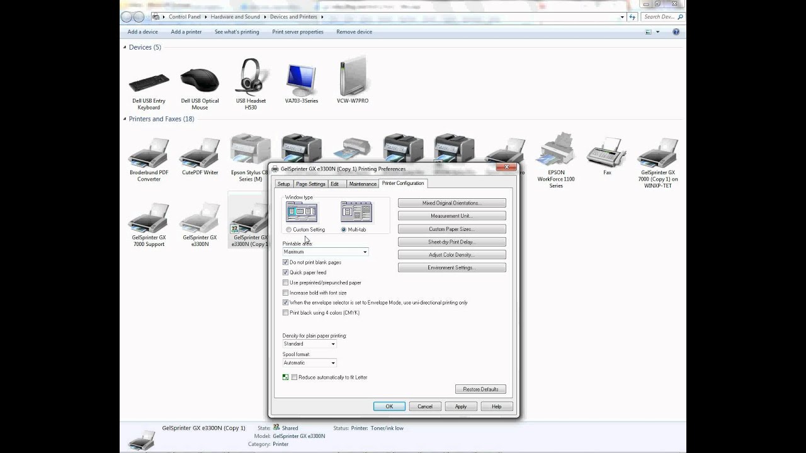Switch to the Page Settings tab
Image resolution: width=806 pixels, height=453 pixels.
pos(310,184)
